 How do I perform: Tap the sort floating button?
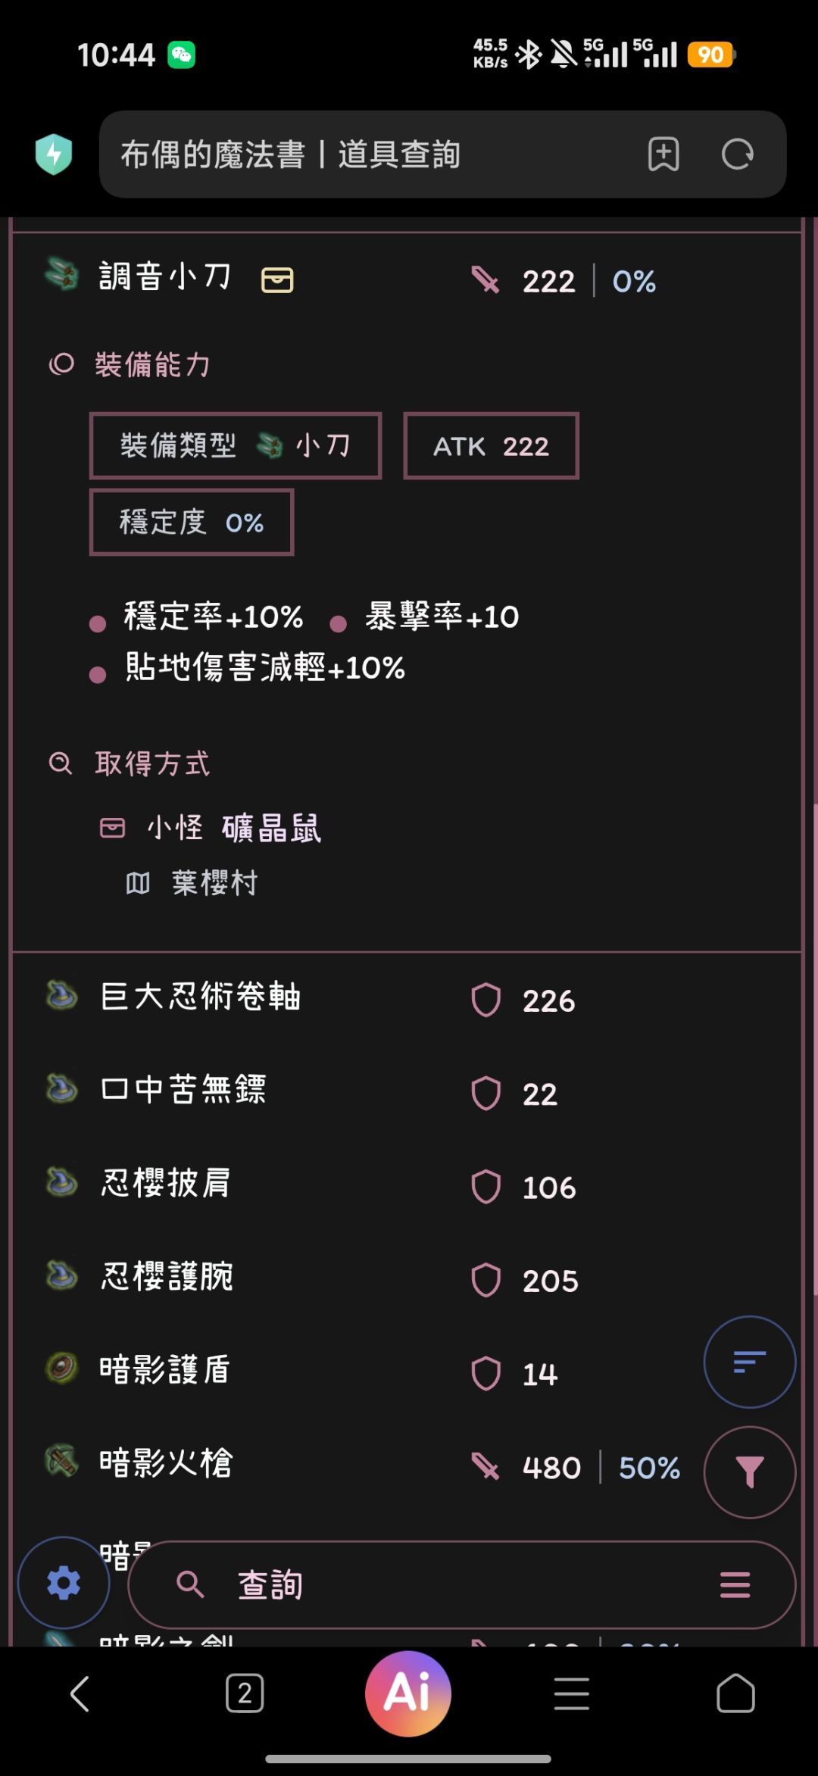pyautogui.click(x=749, y=1362)
